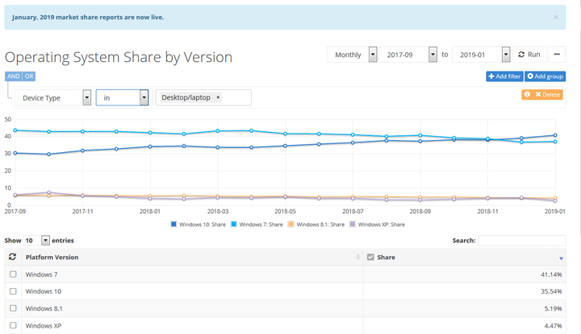581x334 pixels.
Task: Click the info icon beside Delete
Action: pyautogui.click(x=528, y=94)
